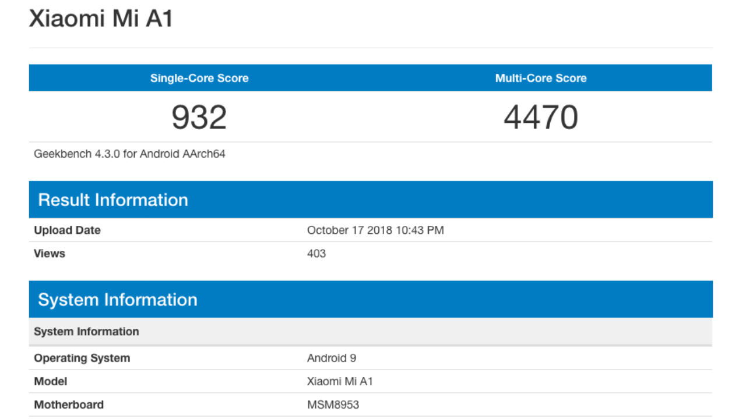Select the Single-Core Score header
Image resolution: width=746 pixels, height=419 pixels.
pos(199,78)
